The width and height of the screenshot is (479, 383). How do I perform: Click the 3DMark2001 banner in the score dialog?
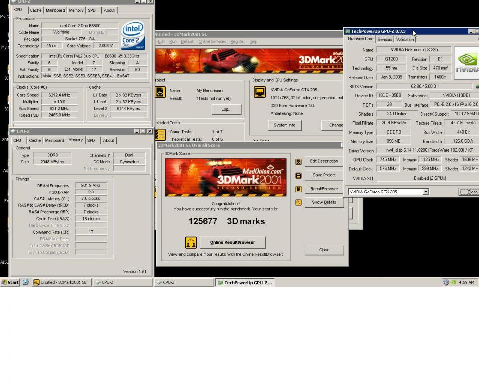[226, 178]
